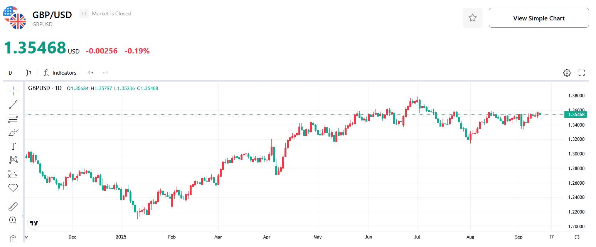The width and height of the screenshot is (596, 247).
Task: Click the View Simple Chart button
Action: pos(539,18)
